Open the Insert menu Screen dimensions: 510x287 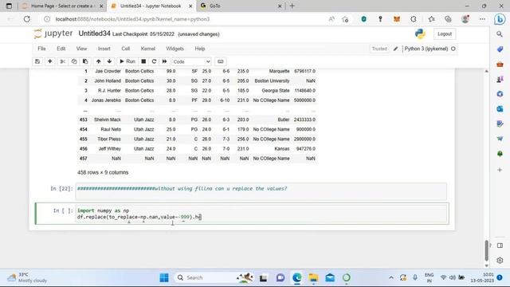coord(104,49)
